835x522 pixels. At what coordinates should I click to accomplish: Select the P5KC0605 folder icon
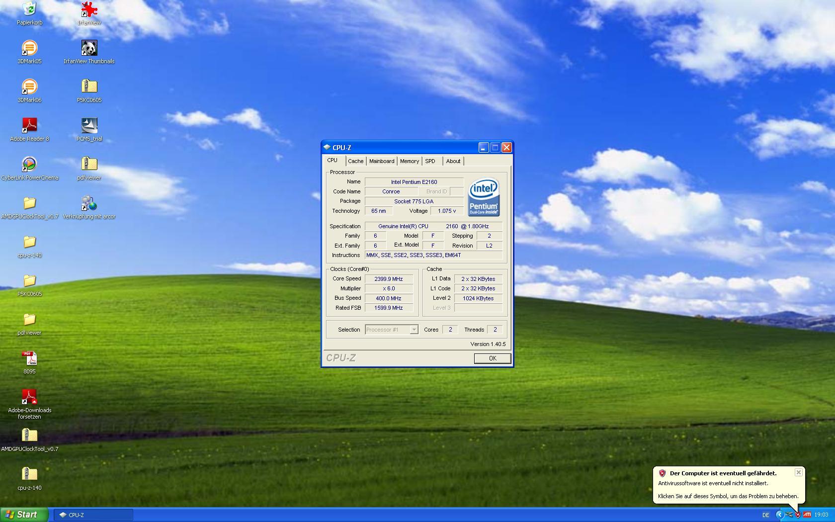pos(29,284)
